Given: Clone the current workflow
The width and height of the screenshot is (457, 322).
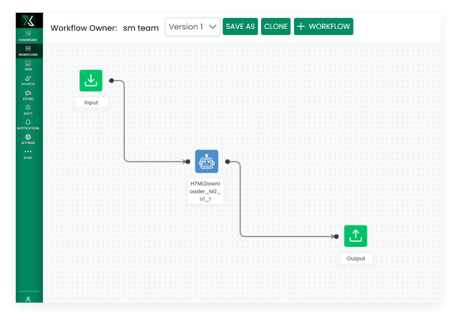Looking at the screenshot, I should click(275, 26).
